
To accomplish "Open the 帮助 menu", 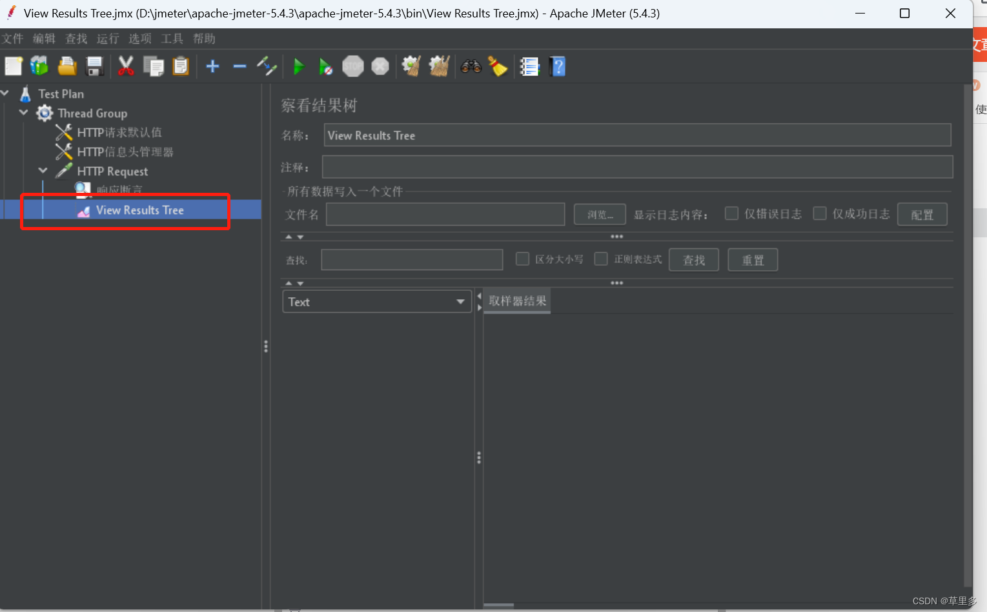I will 204,39.
